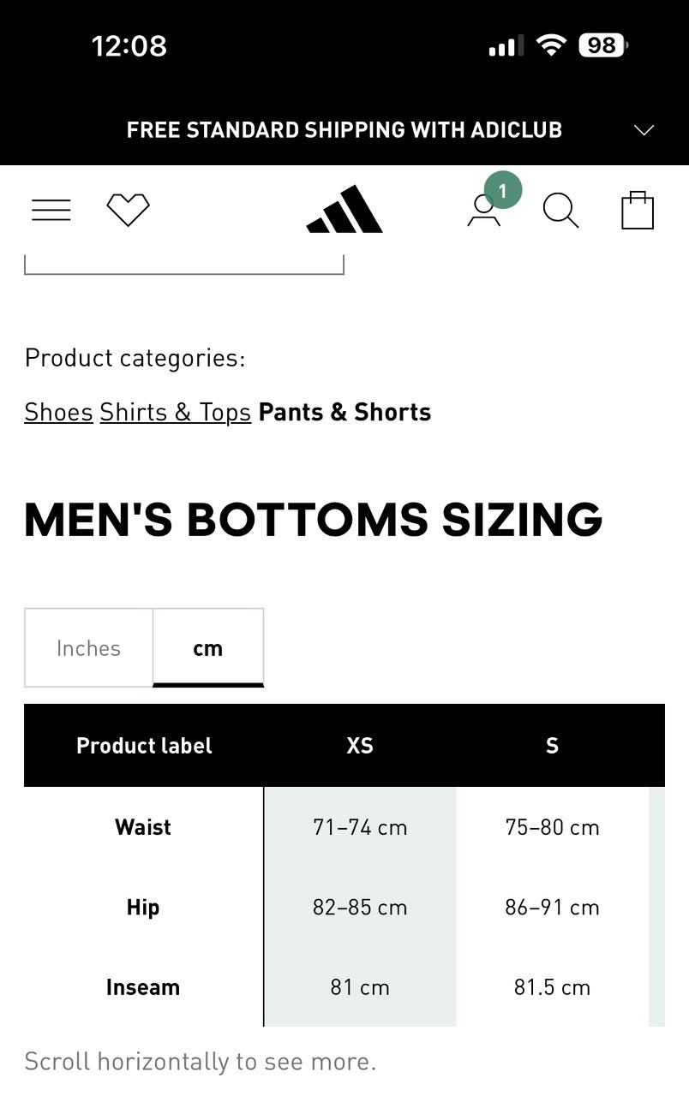Tap the adidas three-stripe logo
This screenshot has height=1096, width=689.
coord(344,210)
